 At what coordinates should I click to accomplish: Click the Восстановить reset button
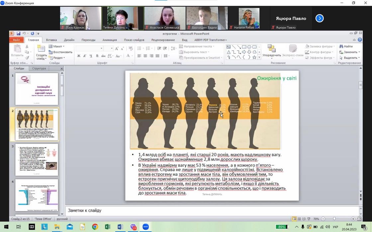pos(60,52)
